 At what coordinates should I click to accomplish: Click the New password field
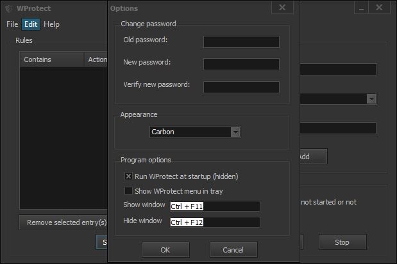tap(241, 64)
